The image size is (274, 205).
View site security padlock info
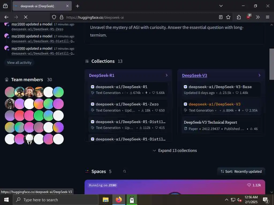(x=61, y=17)
